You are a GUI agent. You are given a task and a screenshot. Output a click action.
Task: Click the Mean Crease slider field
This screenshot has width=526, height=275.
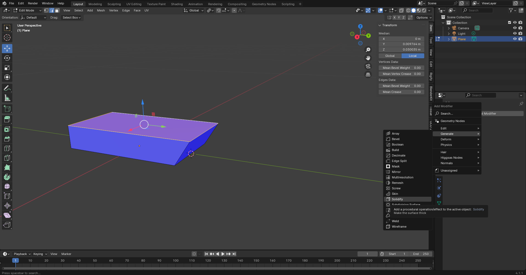point(401,92)
